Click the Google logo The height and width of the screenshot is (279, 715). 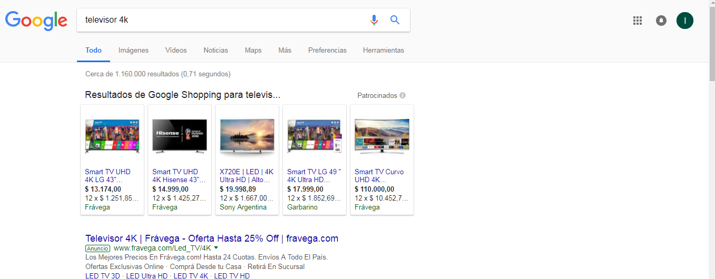click(36, 20)
